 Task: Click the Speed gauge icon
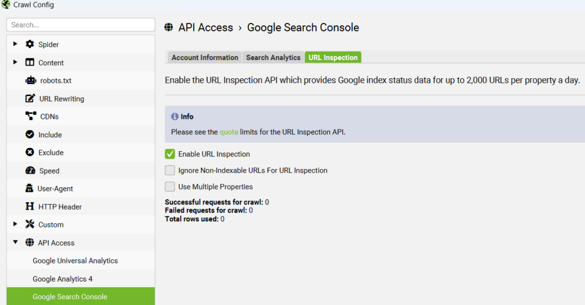click(30, 170)
